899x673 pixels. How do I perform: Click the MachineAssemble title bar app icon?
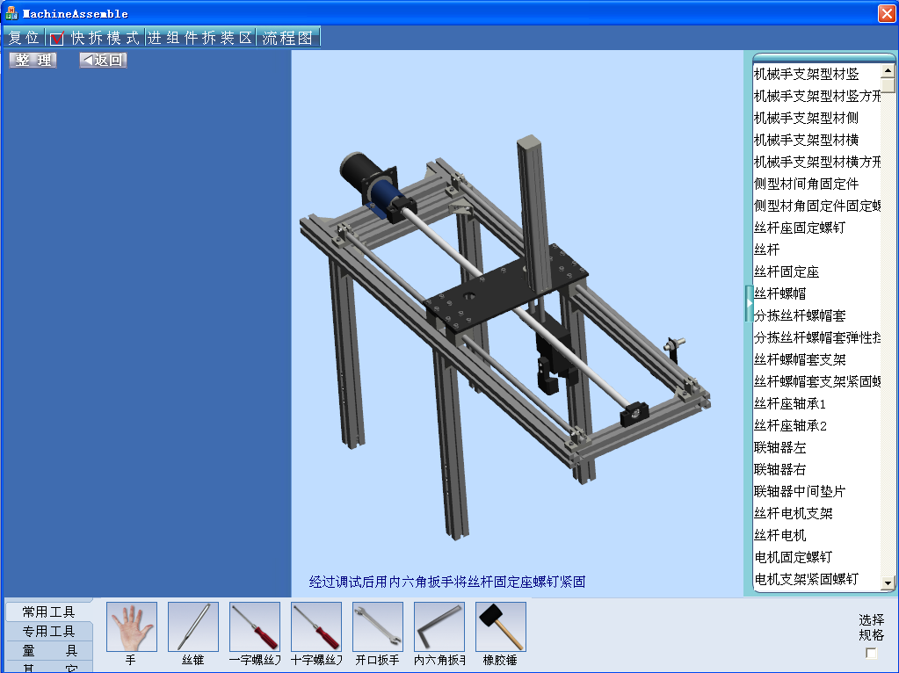11,13
